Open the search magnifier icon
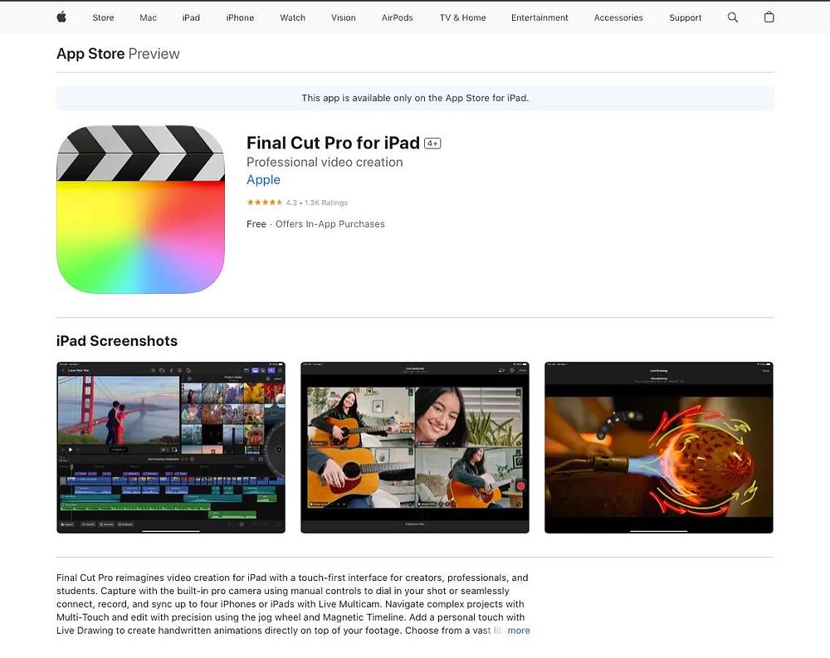 point(733,17)
